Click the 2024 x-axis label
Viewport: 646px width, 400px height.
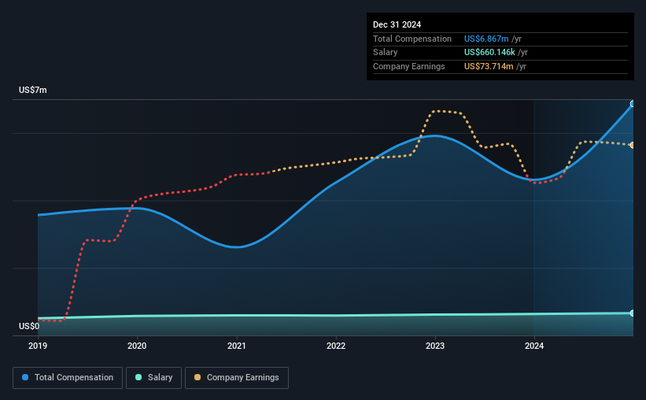(534, 346)
